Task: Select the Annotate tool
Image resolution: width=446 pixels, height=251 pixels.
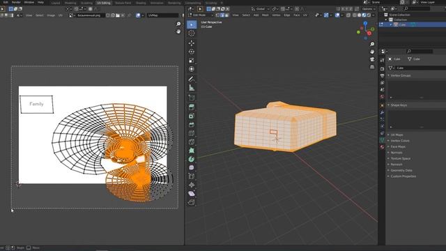Action: click(x=192, y=79)
